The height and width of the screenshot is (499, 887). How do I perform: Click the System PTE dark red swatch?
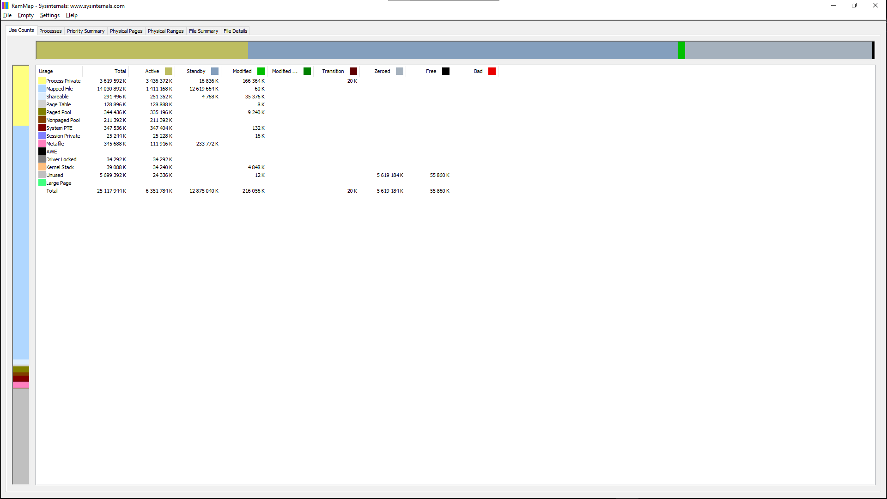tap(42, 128)
